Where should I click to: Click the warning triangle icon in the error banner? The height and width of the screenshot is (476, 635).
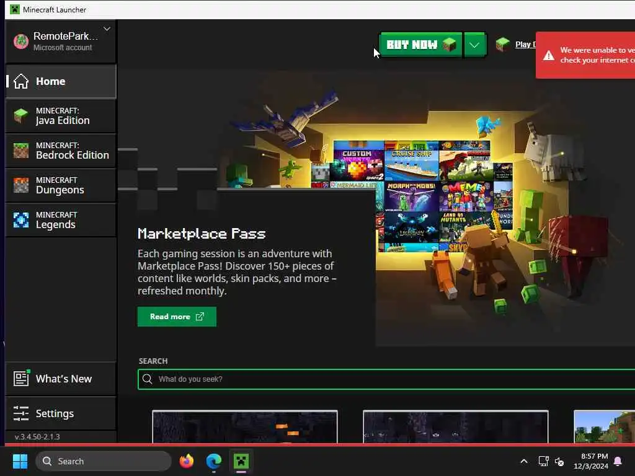click(x=549, y=55)
